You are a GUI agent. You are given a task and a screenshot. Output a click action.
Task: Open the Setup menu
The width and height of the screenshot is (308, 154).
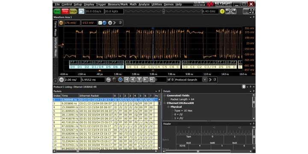point(78,4)
